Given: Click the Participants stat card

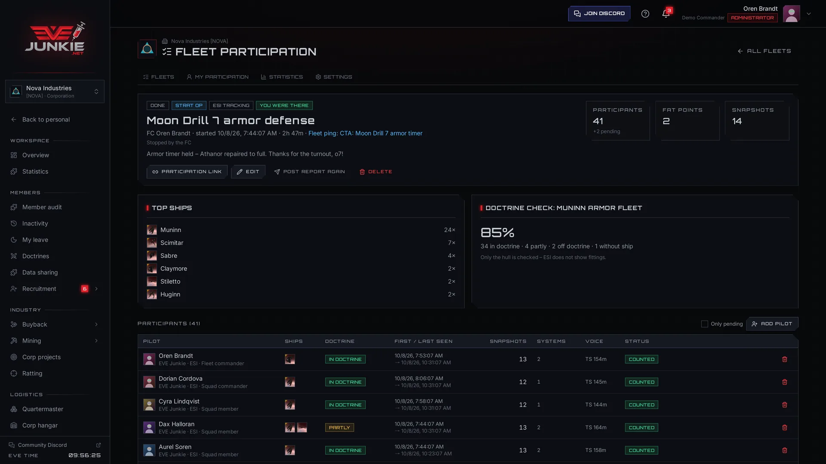Looking at the screenshot, I should point(618,121).
